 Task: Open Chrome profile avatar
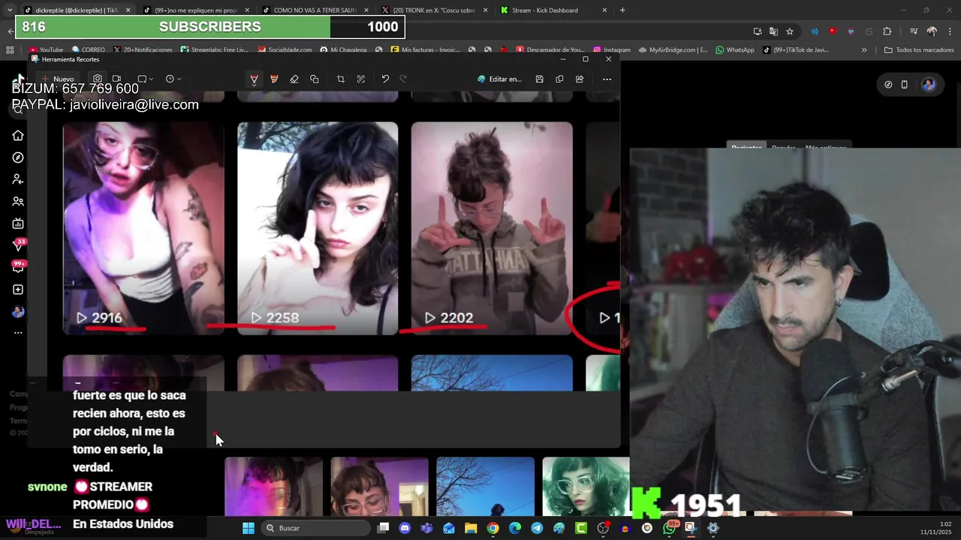click(x=932, y=31)
